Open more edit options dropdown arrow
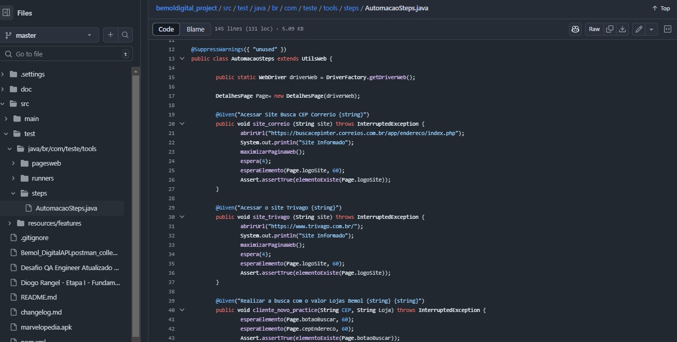 click(652, 29)
